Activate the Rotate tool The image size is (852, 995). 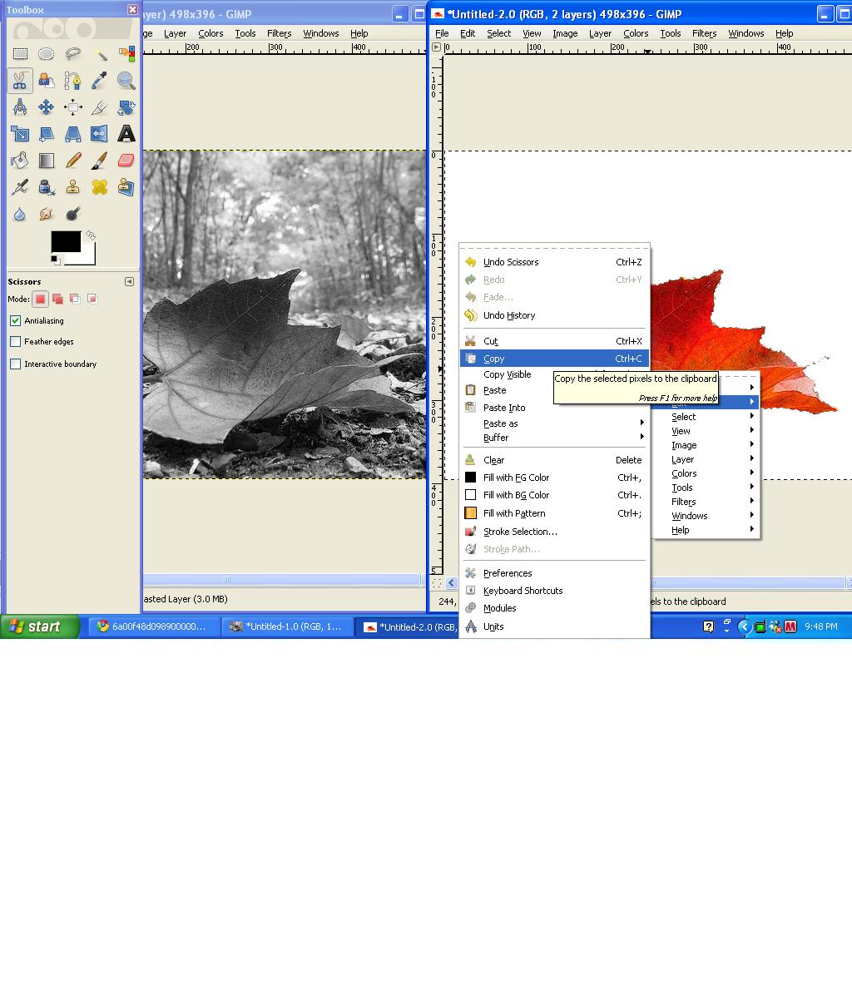click(x=126, y=107)
